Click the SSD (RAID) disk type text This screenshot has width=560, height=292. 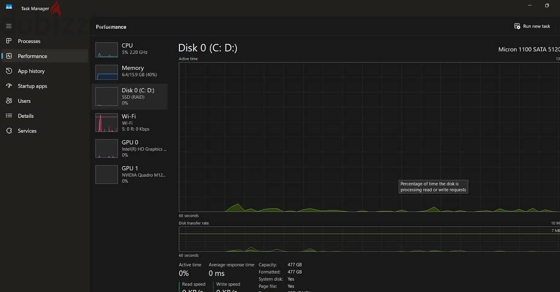(x=133, y=97)
